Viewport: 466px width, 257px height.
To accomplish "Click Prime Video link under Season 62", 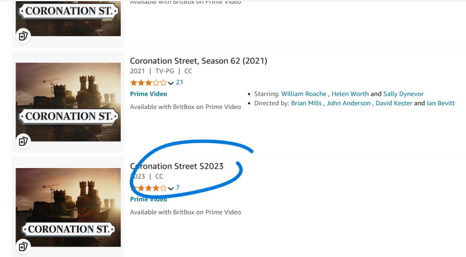I will coord(148,94).
